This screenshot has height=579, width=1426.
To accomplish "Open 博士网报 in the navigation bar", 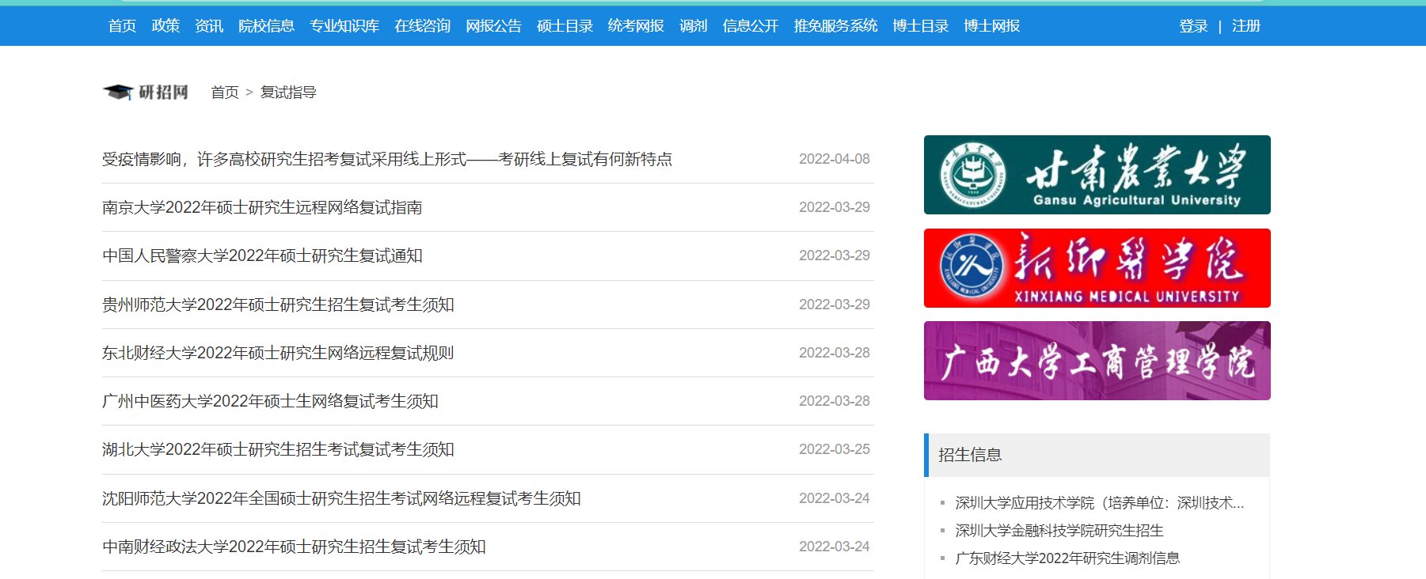I will [992, 26].
